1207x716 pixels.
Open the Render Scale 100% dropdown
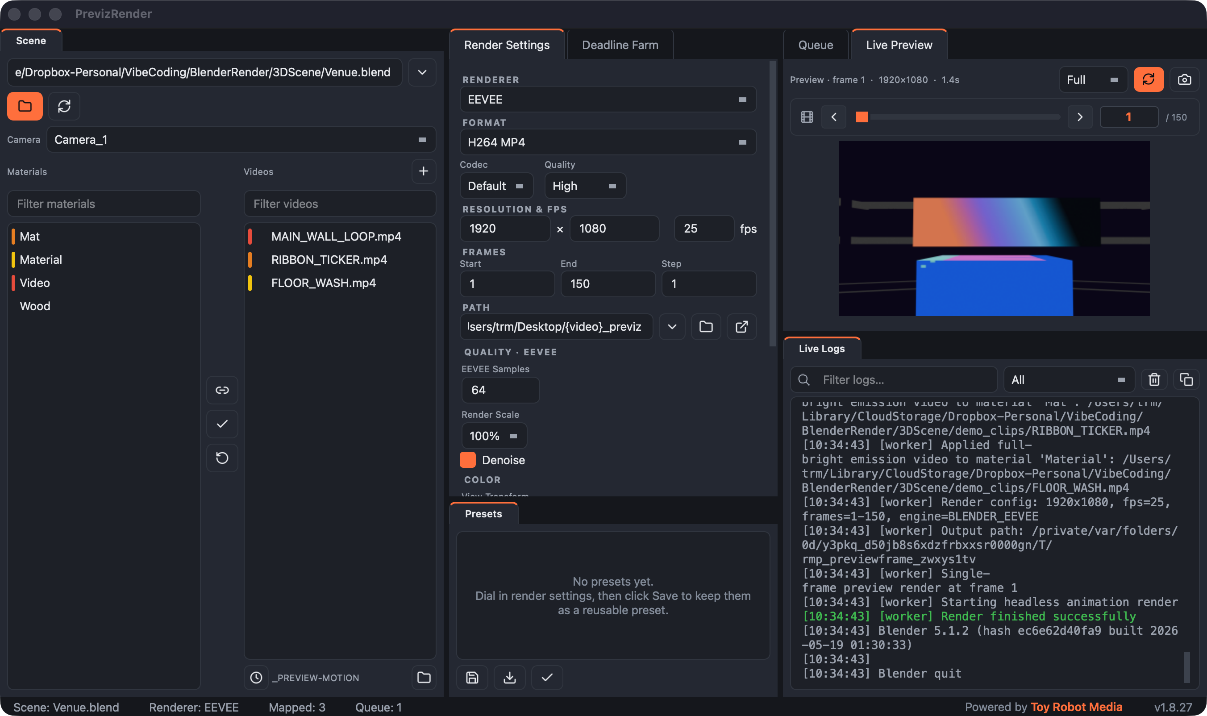[494, 436]
